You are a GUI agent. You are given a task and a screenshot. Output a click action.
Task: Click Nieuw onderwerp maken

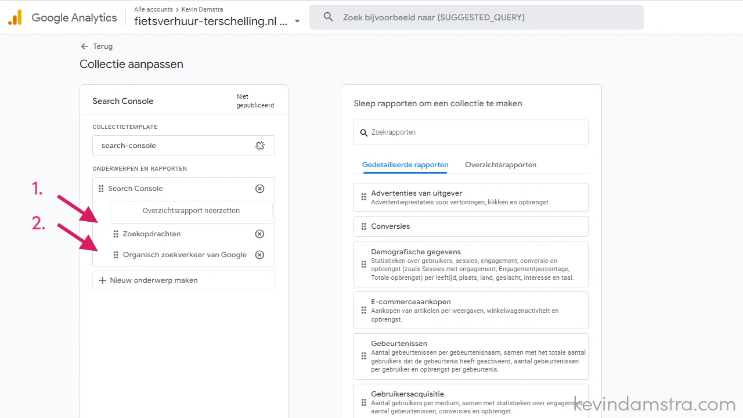(x=183, y=280)
